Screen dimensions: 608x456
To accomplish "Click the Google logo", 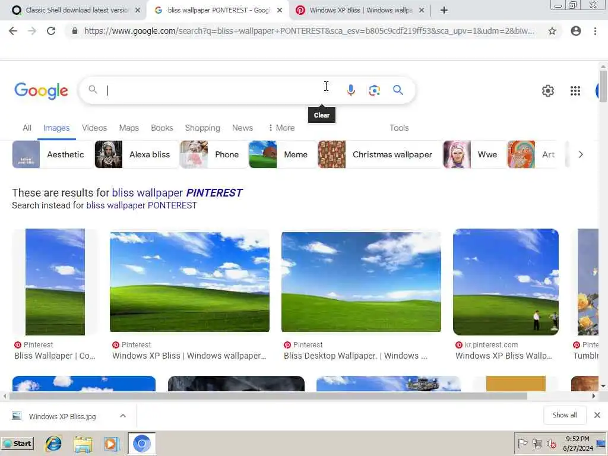I will coord(41,91).
